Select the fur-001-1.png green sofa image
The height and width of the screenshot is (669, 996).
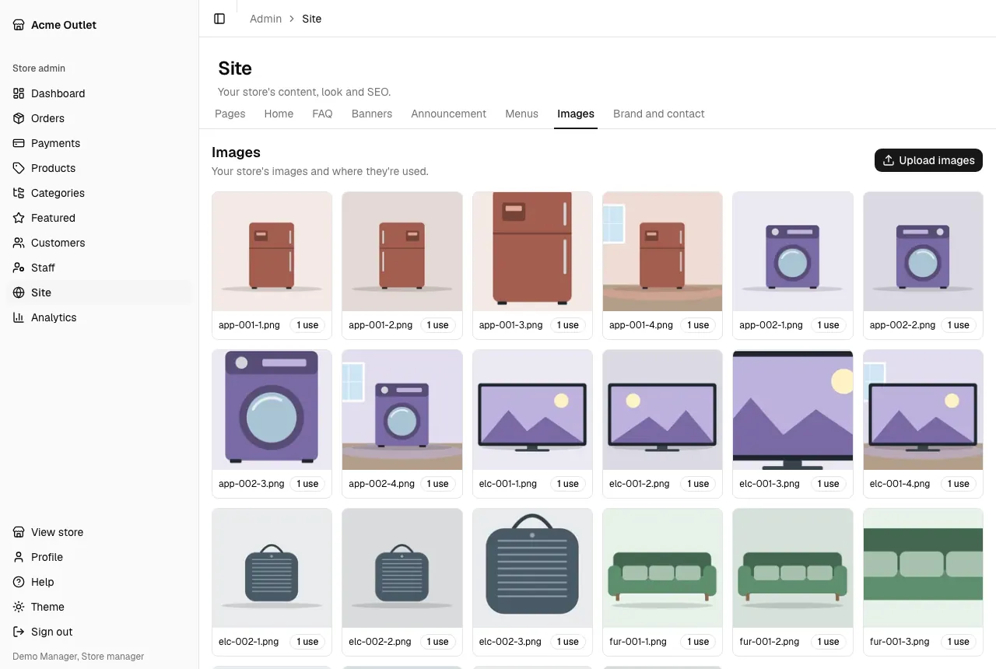662,568
